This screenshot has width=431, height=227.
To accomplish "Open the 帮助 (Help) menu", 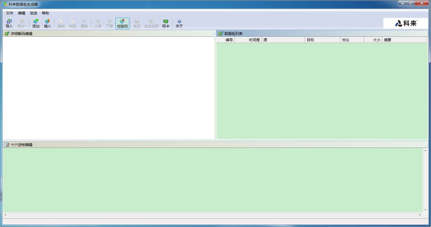I will (45, 13).
